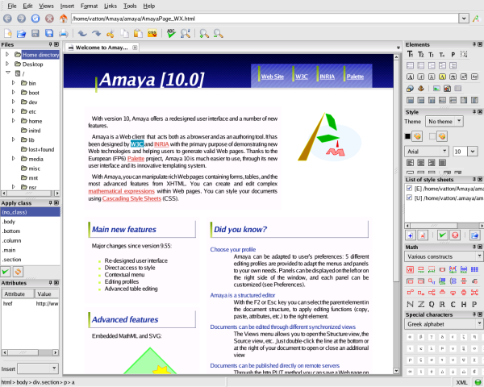Click the Spell check ABC icon
Viewport: 484px width, 387px height.
(x=171, y=34)
